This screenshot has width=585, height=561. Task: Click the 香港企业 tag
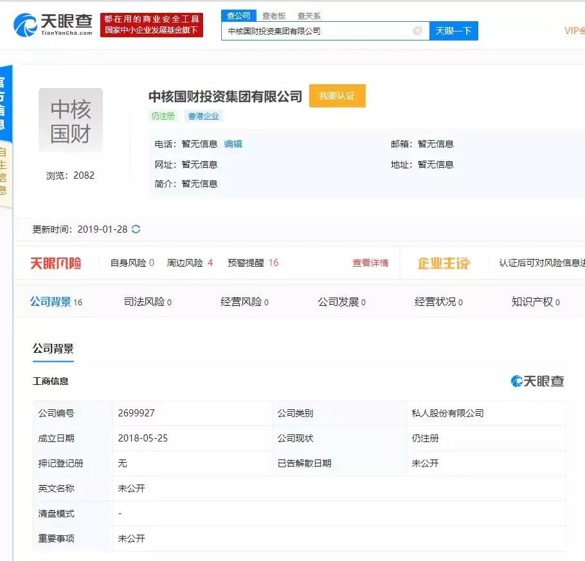pyautogui.click(x=203, y=116)
